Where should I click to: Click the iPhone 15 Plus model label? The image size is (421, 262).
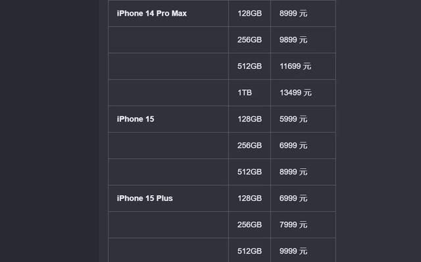click(x=145, y=198)
